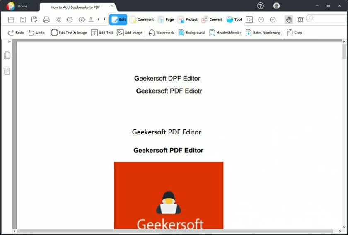This screenshot has height=235, width=348.
Task: Select Edit Text & Image tool
Action: coord(69,33)
